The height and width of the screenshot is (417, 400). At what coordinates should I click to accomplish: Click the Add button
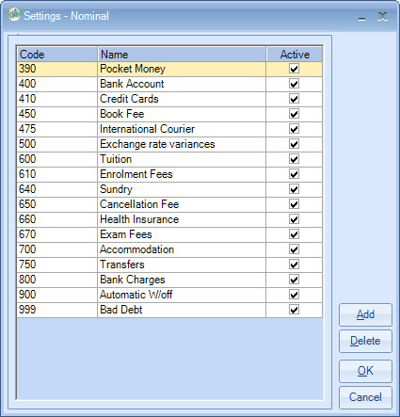pos(365,314)
